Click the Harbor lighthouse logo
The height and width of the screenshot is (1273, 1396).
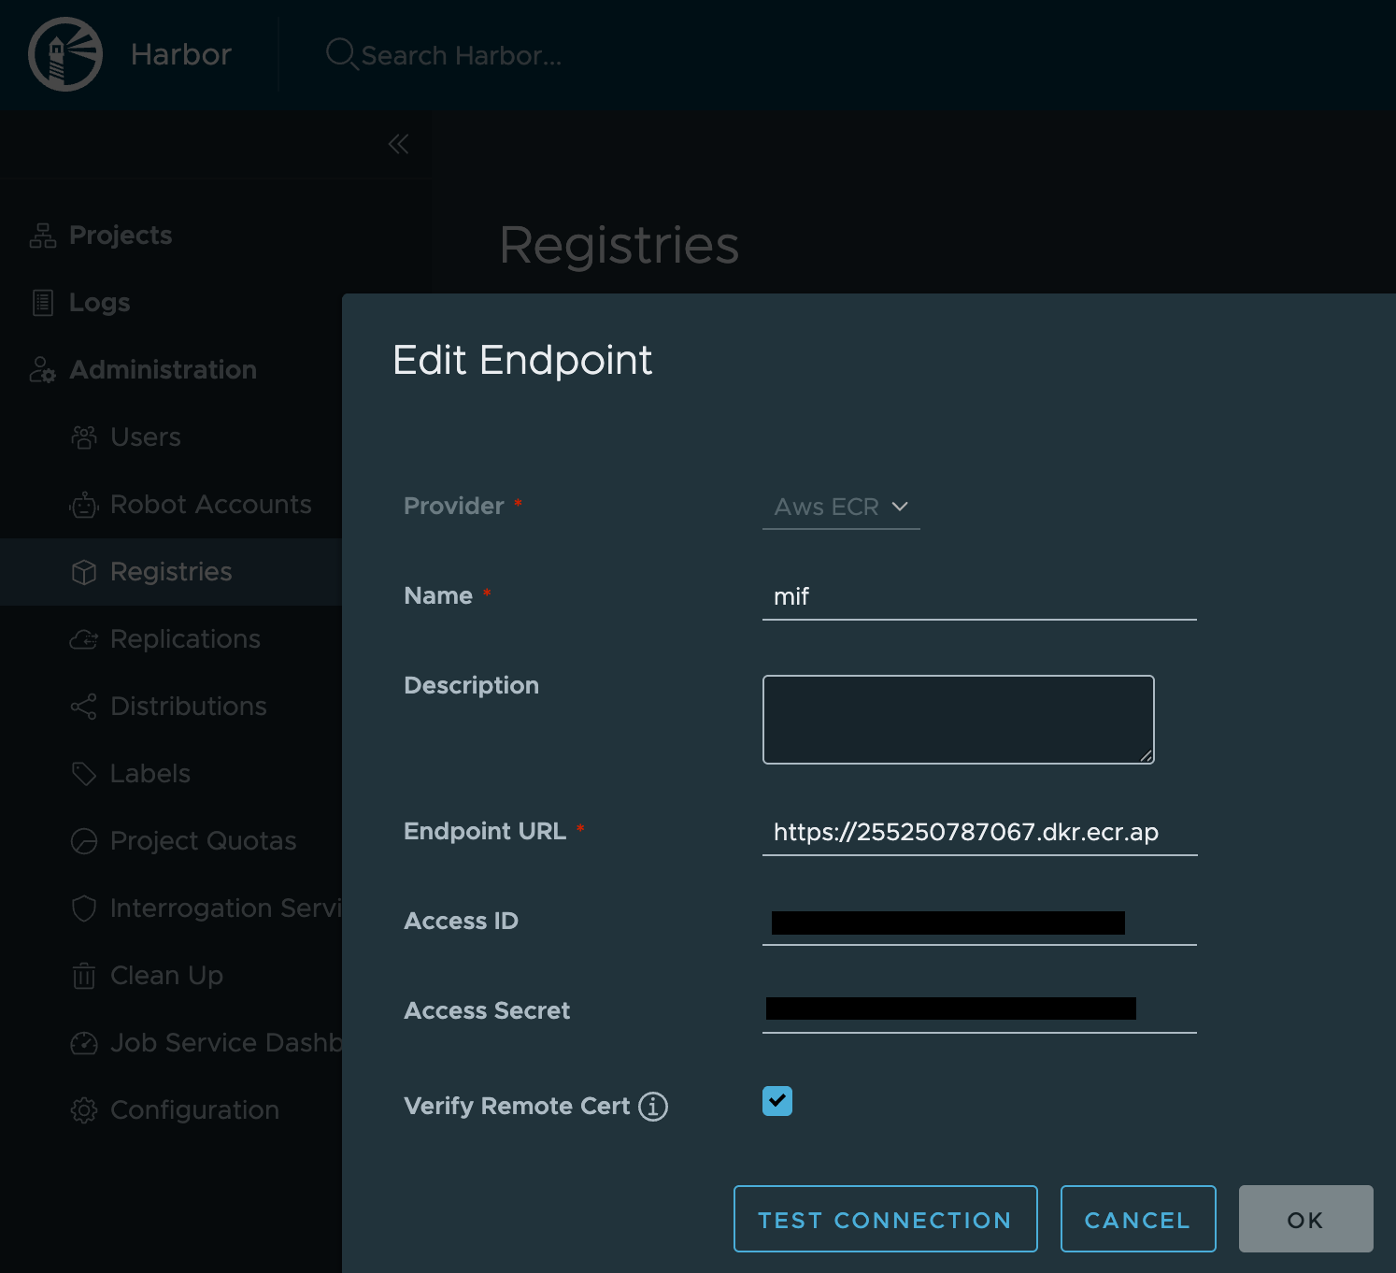point(64,54)
